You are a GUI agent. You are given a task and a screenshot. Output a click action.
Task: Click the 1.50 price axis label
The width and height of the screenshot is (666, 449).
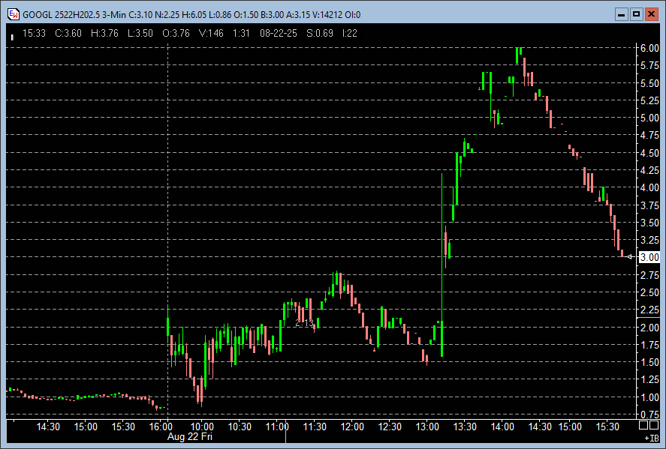click(649, 362)
